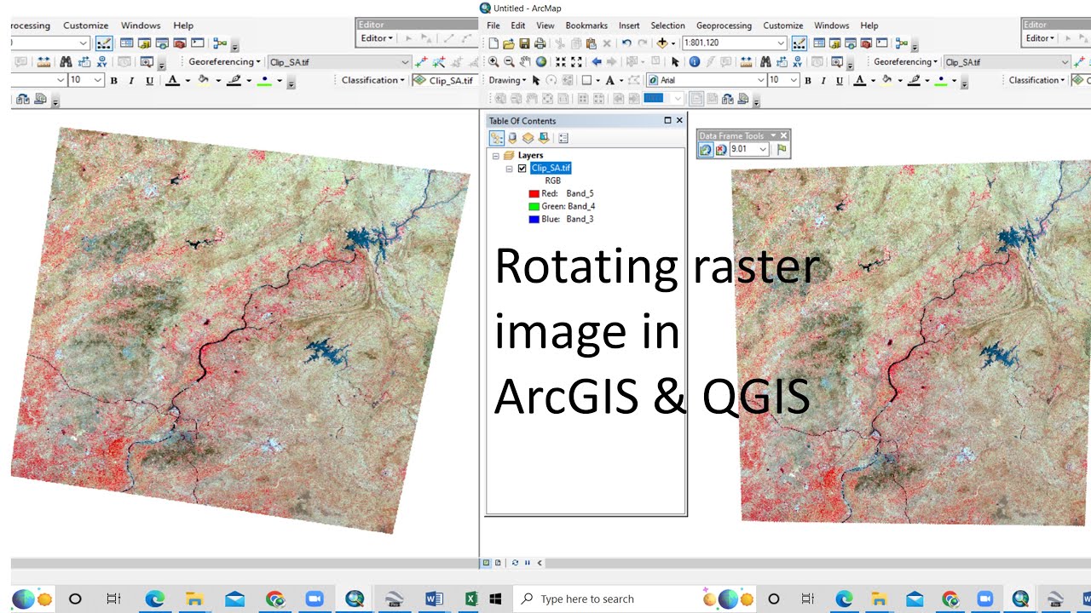Click the Green Band_4 color swatch

pos(534,206)
